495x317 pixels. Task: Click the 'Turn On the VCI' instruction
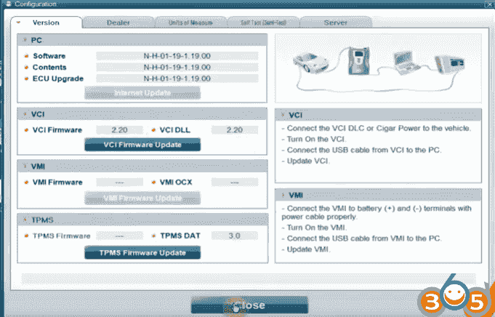[314, 139]
